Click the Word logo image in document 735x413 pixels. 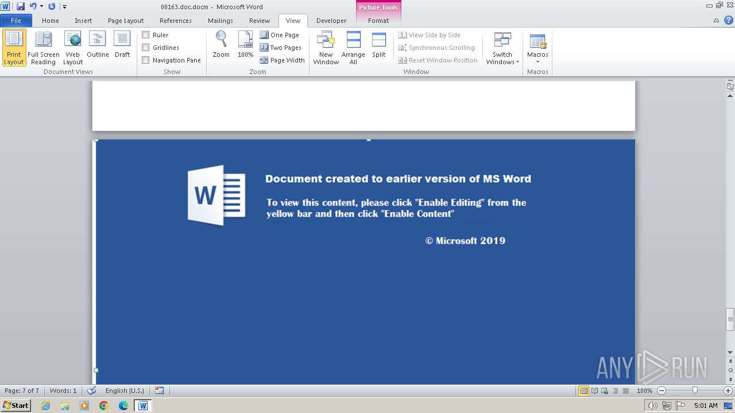[216, 195]
